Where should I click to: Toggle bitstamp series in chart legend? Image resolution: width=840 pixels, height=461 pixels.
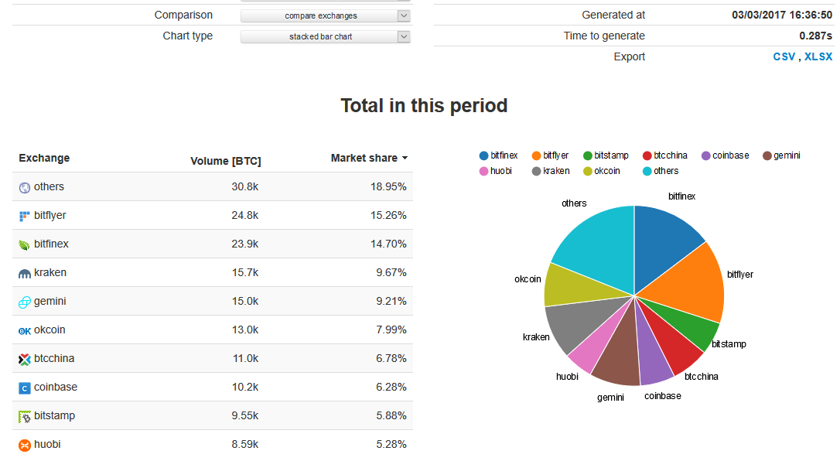point(606,155)
